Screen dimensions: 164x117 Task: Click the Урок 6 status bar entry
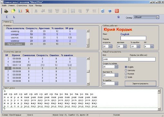[x=30, y=115]
